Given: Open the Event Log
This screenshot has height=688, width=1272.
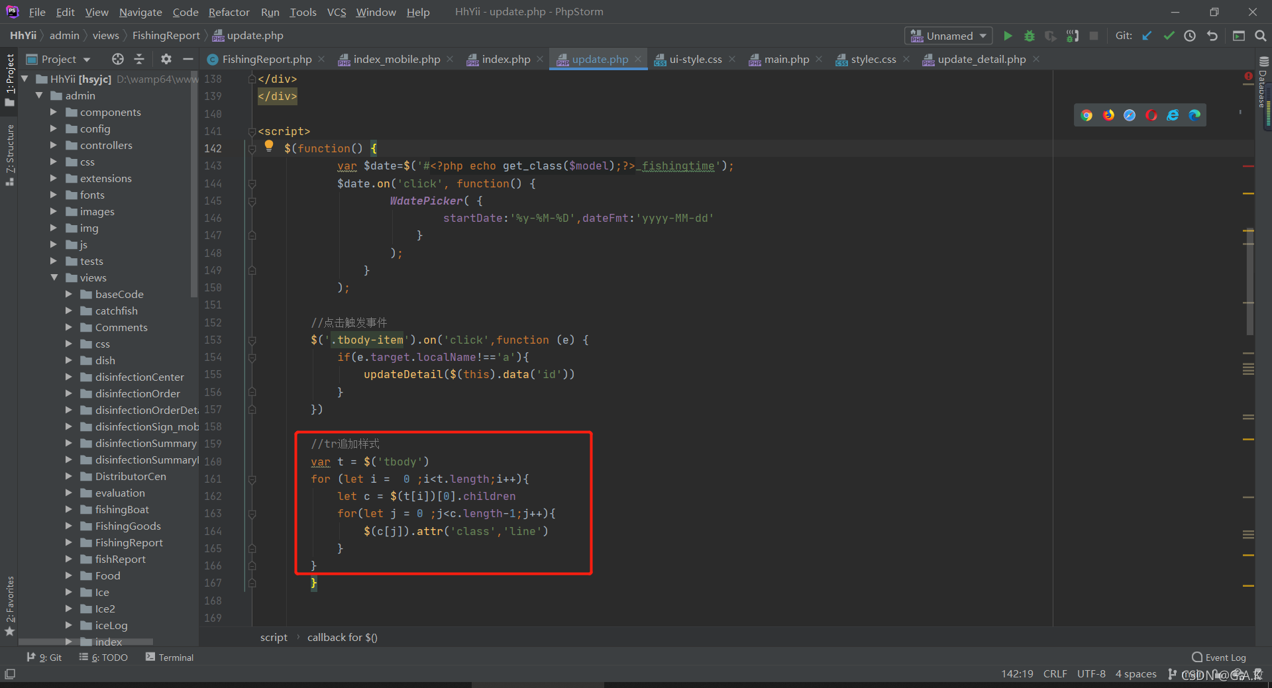Looking at the screenshot, I should point(1219,658).
